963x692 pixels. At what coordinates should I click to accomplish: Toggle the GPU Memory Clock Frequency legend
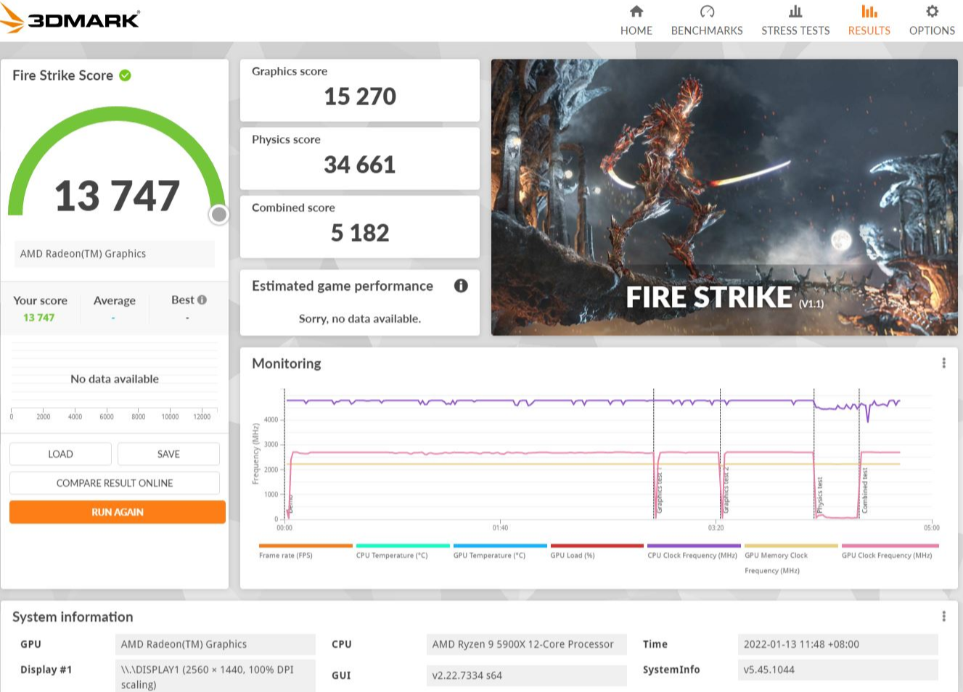791,559
